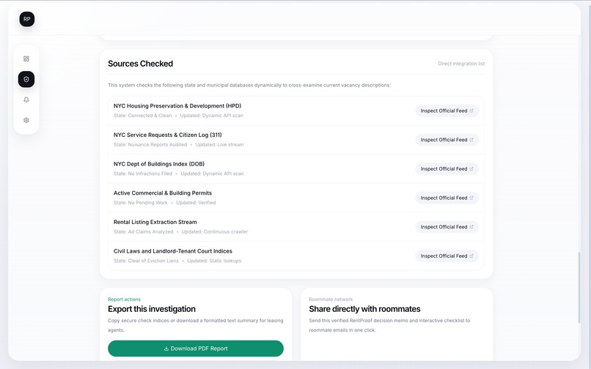This screenshot has width=591, height=369.
Task: Click 'State: No Pending Work' status text
Action: click(x=141, y=203)
